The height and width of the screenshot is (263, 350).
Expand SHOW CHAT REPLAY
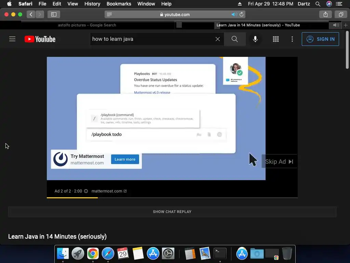tap(172, 212)
